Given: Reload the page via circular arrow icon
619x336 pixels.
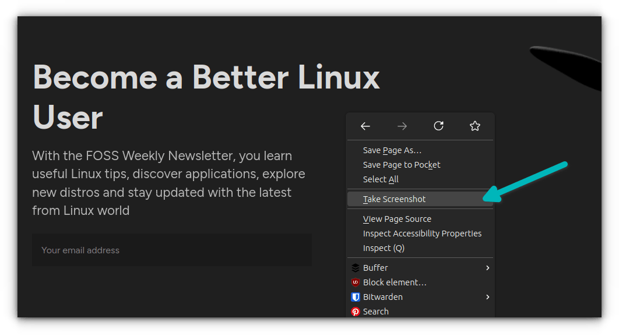Looking at the screenshot, I should click(438, 126).
